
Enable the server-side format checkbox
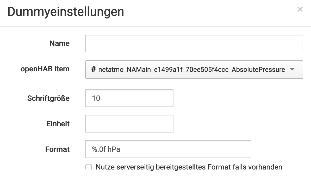pyautogui.click(x=89, y=167)
